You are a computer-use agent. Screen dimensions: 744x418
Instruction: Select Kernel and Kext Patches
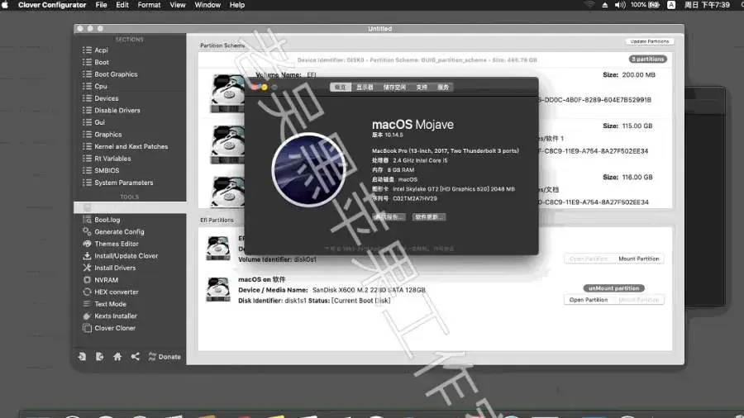click(131, 146)
